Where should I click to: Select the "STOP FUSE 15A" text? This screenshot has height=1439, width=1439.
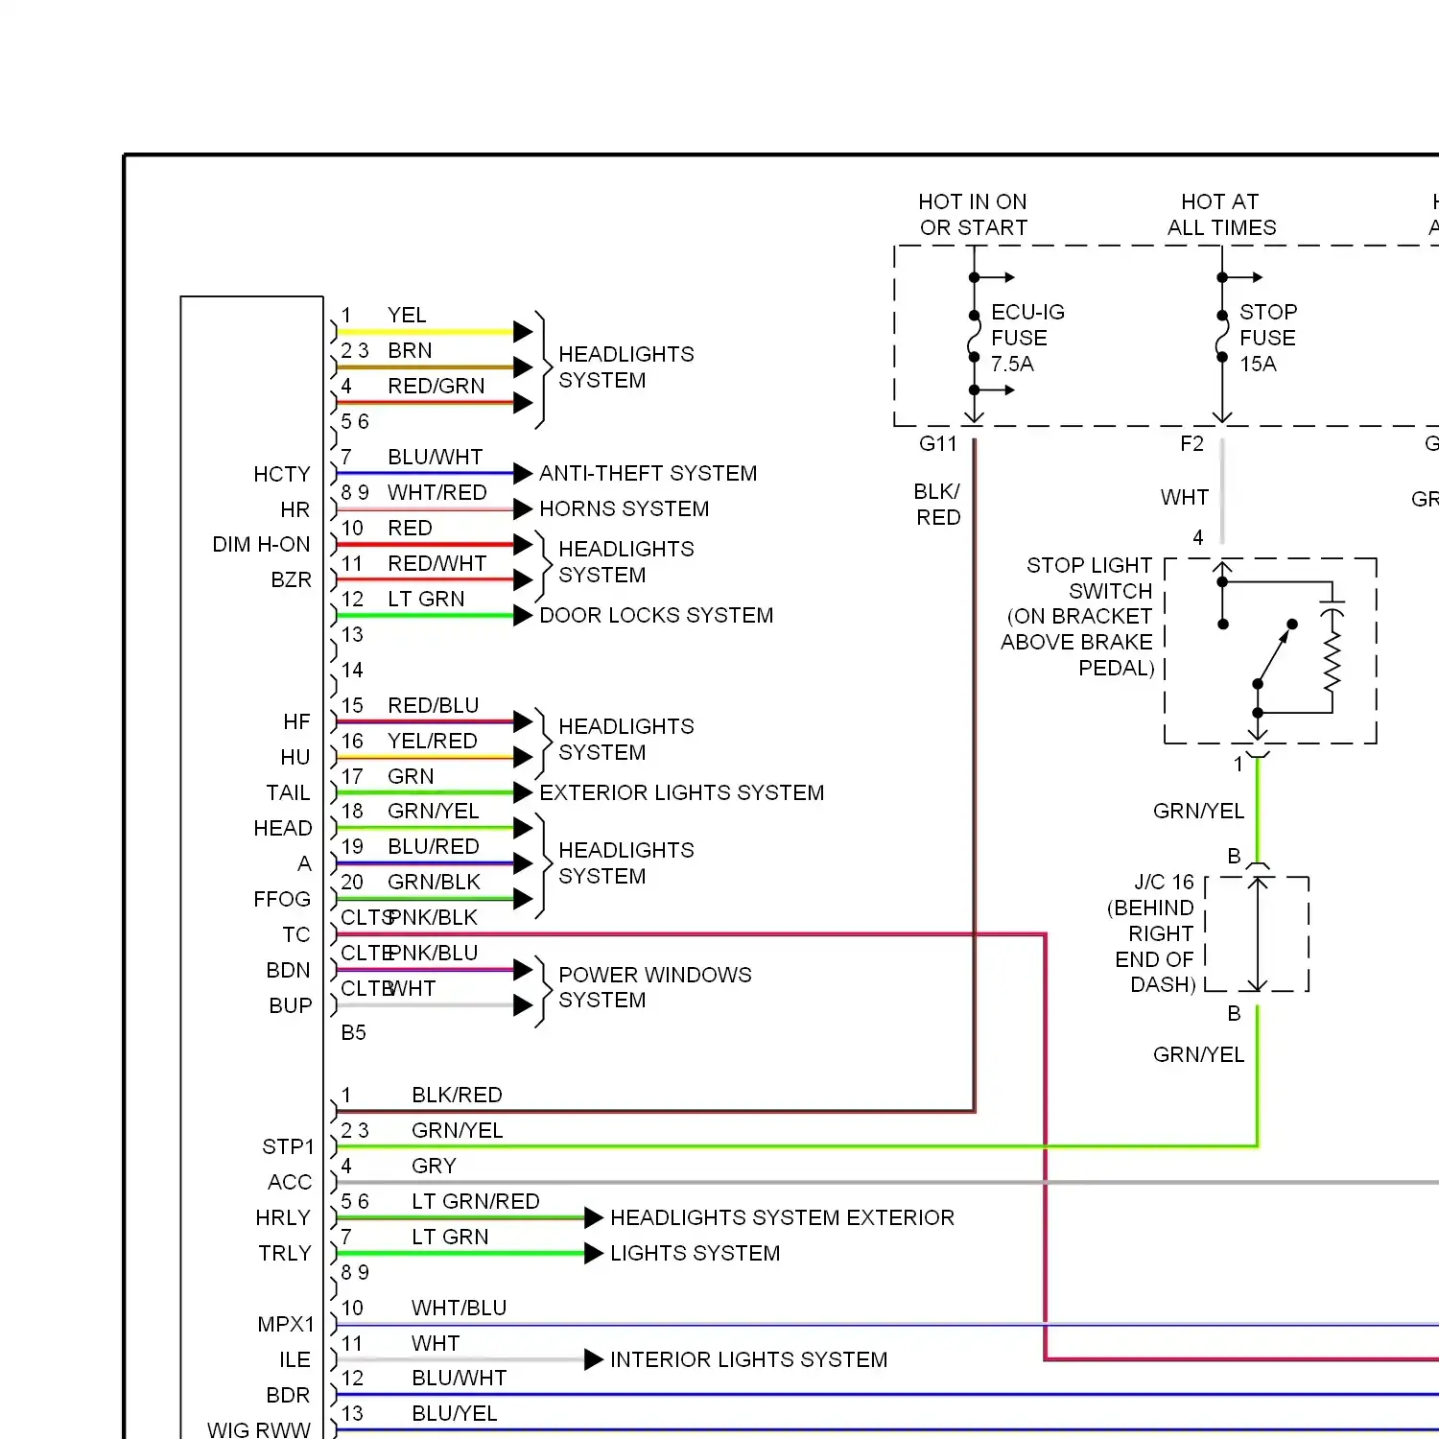tap(1268, 338)
